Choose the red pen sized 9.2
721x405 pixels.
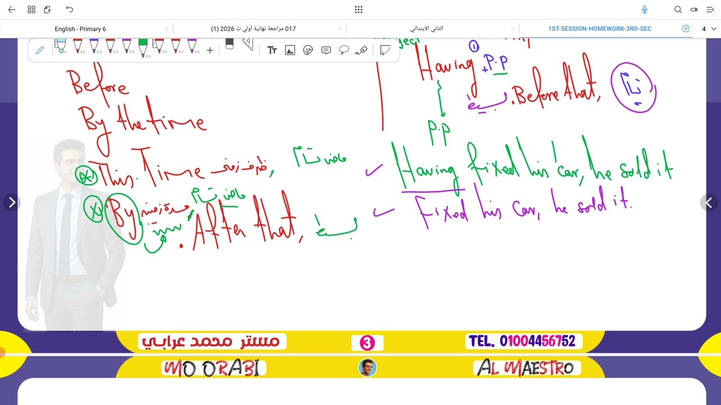tap(176, 46)
